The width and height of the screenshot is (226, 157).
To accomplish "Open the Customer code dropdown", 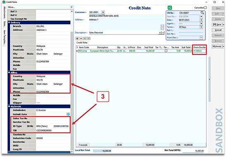I will (x=103, y=12).
